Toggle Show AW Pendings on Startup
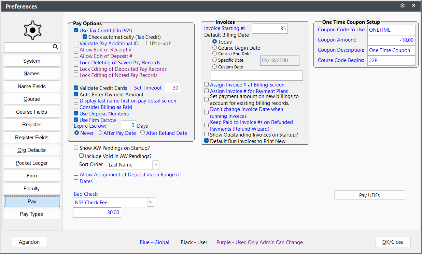Screen dimensions: 422x254 (76, 148)
